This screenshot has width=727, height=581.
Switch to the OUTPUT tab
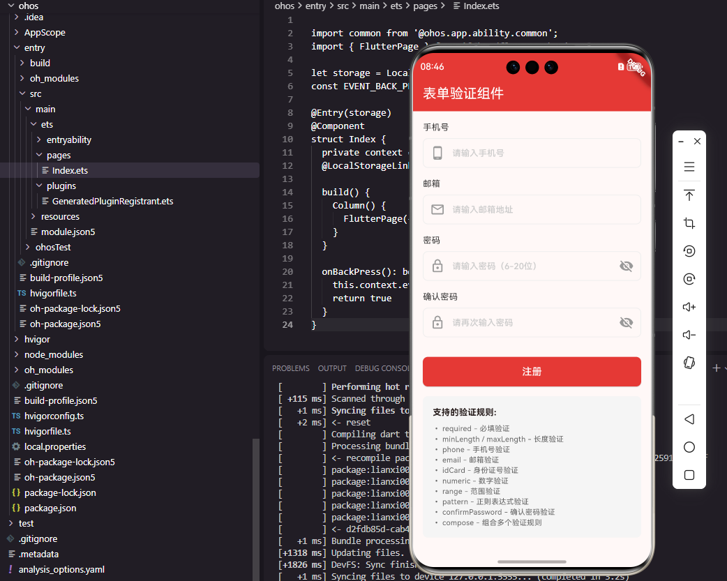tap(332, 368)
